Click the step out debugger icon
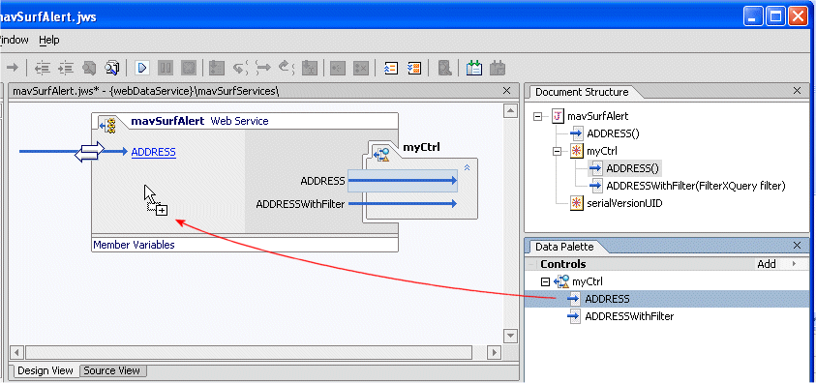 (x=287, y=68)
